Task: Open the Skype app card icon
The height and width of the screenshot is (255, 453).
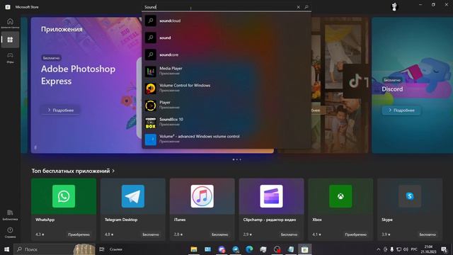Action: 410,196
